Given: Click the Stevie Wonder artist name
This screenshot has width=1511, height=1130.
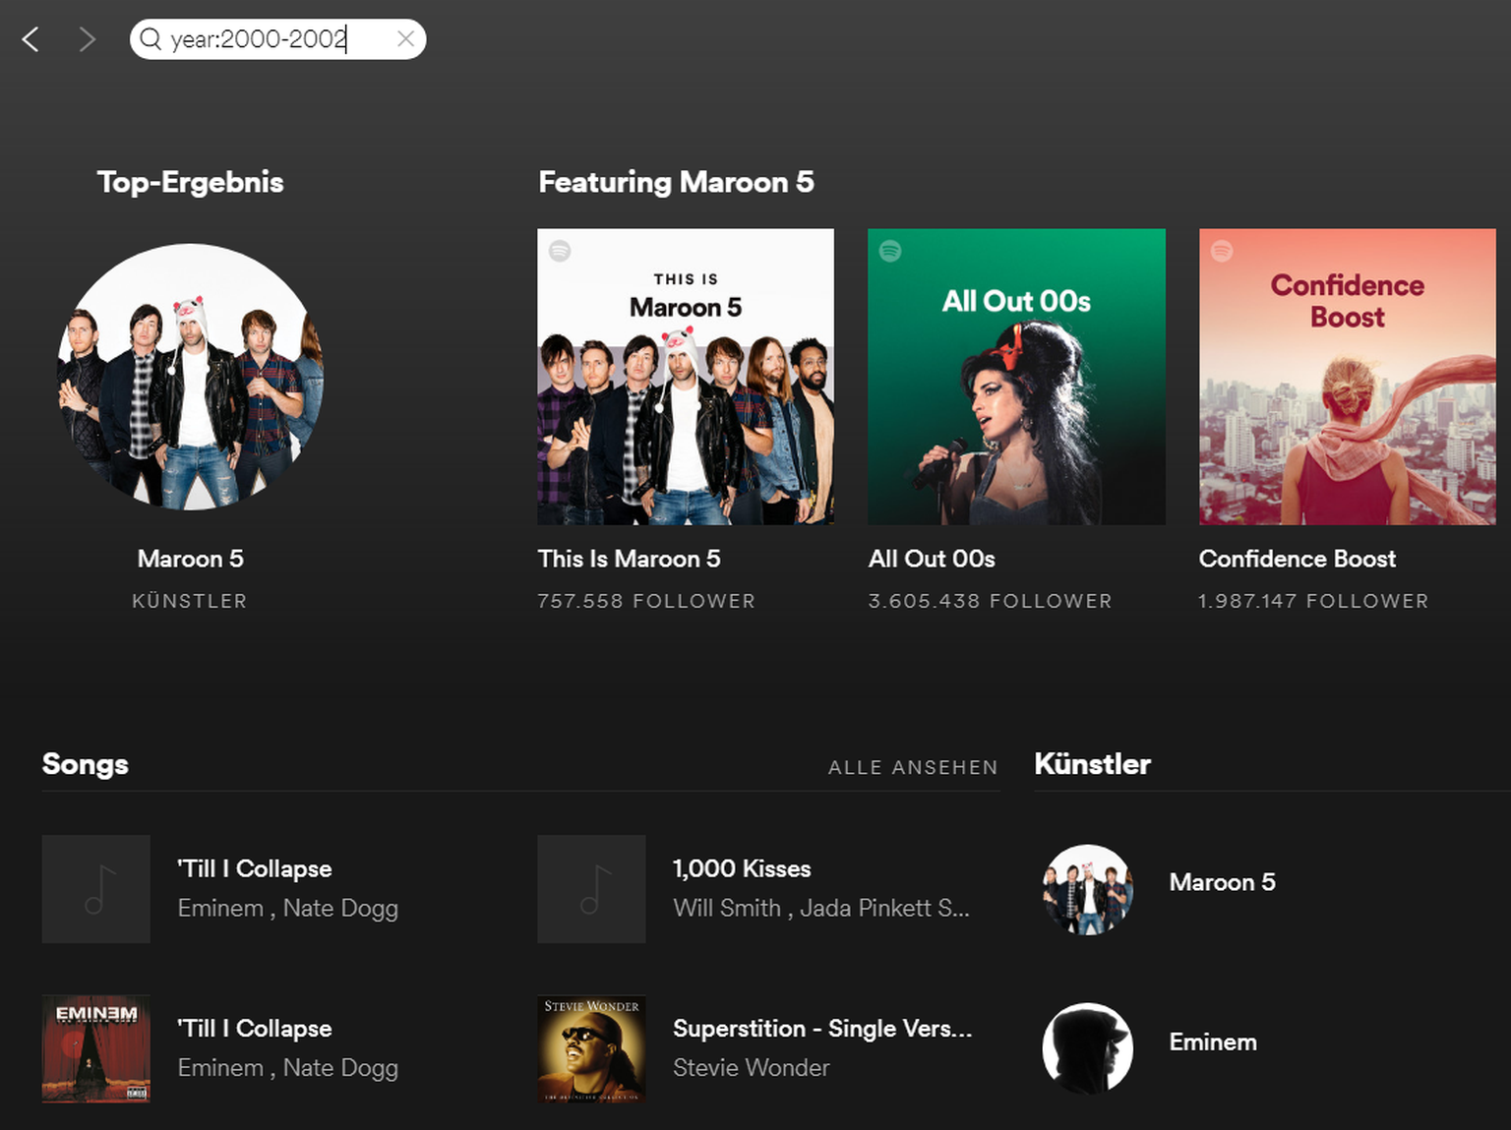Looking at the screenshot, I should tap(751, 1068).
